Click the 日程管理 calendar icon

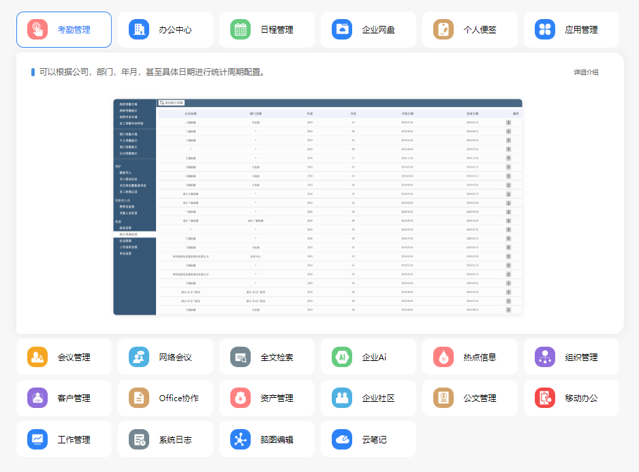tap(240, 30)
